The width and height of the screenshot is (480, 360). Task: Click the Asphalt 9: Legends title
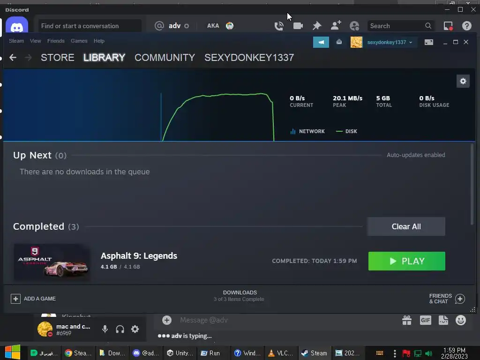139,256
